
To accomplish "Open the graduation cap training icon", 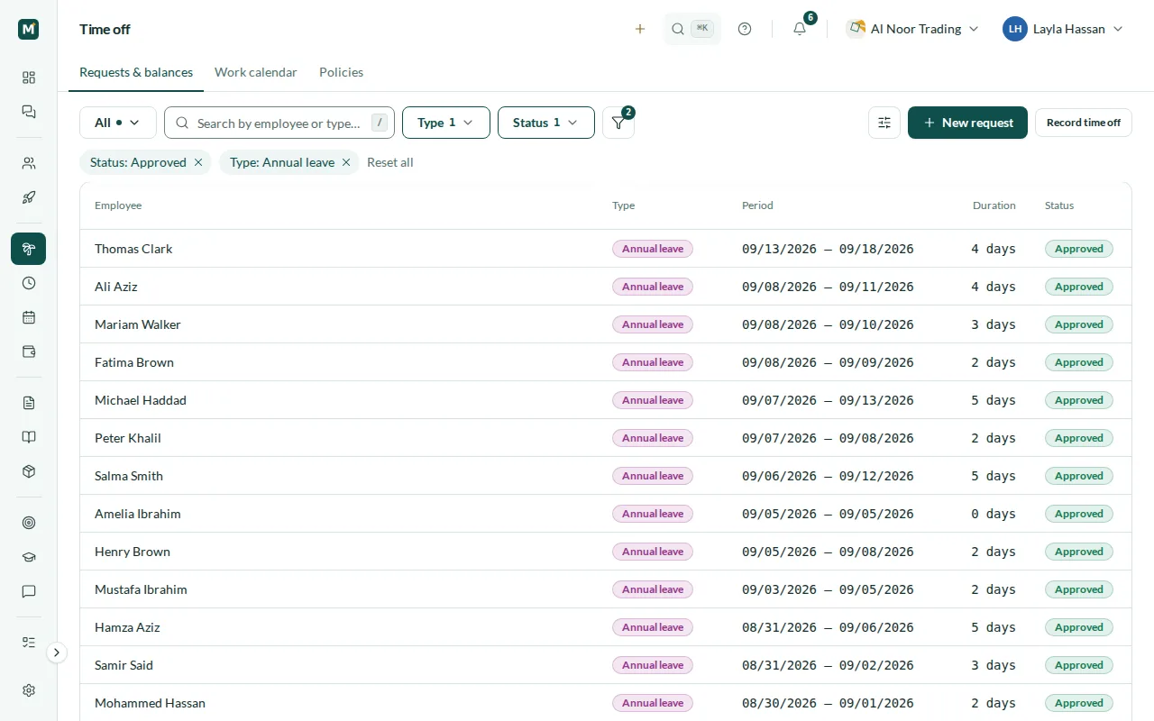I will coord(29,557).
